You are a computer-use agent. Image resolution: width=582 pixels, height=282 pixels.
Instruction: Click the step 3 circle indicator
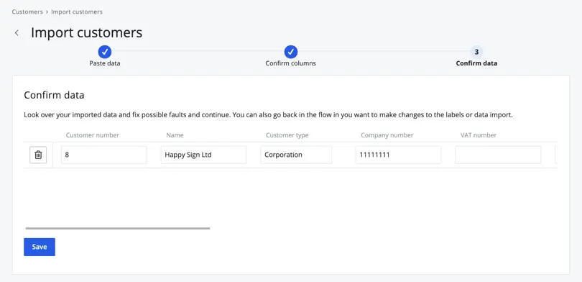pyautogui.click(x=476, y=52)
